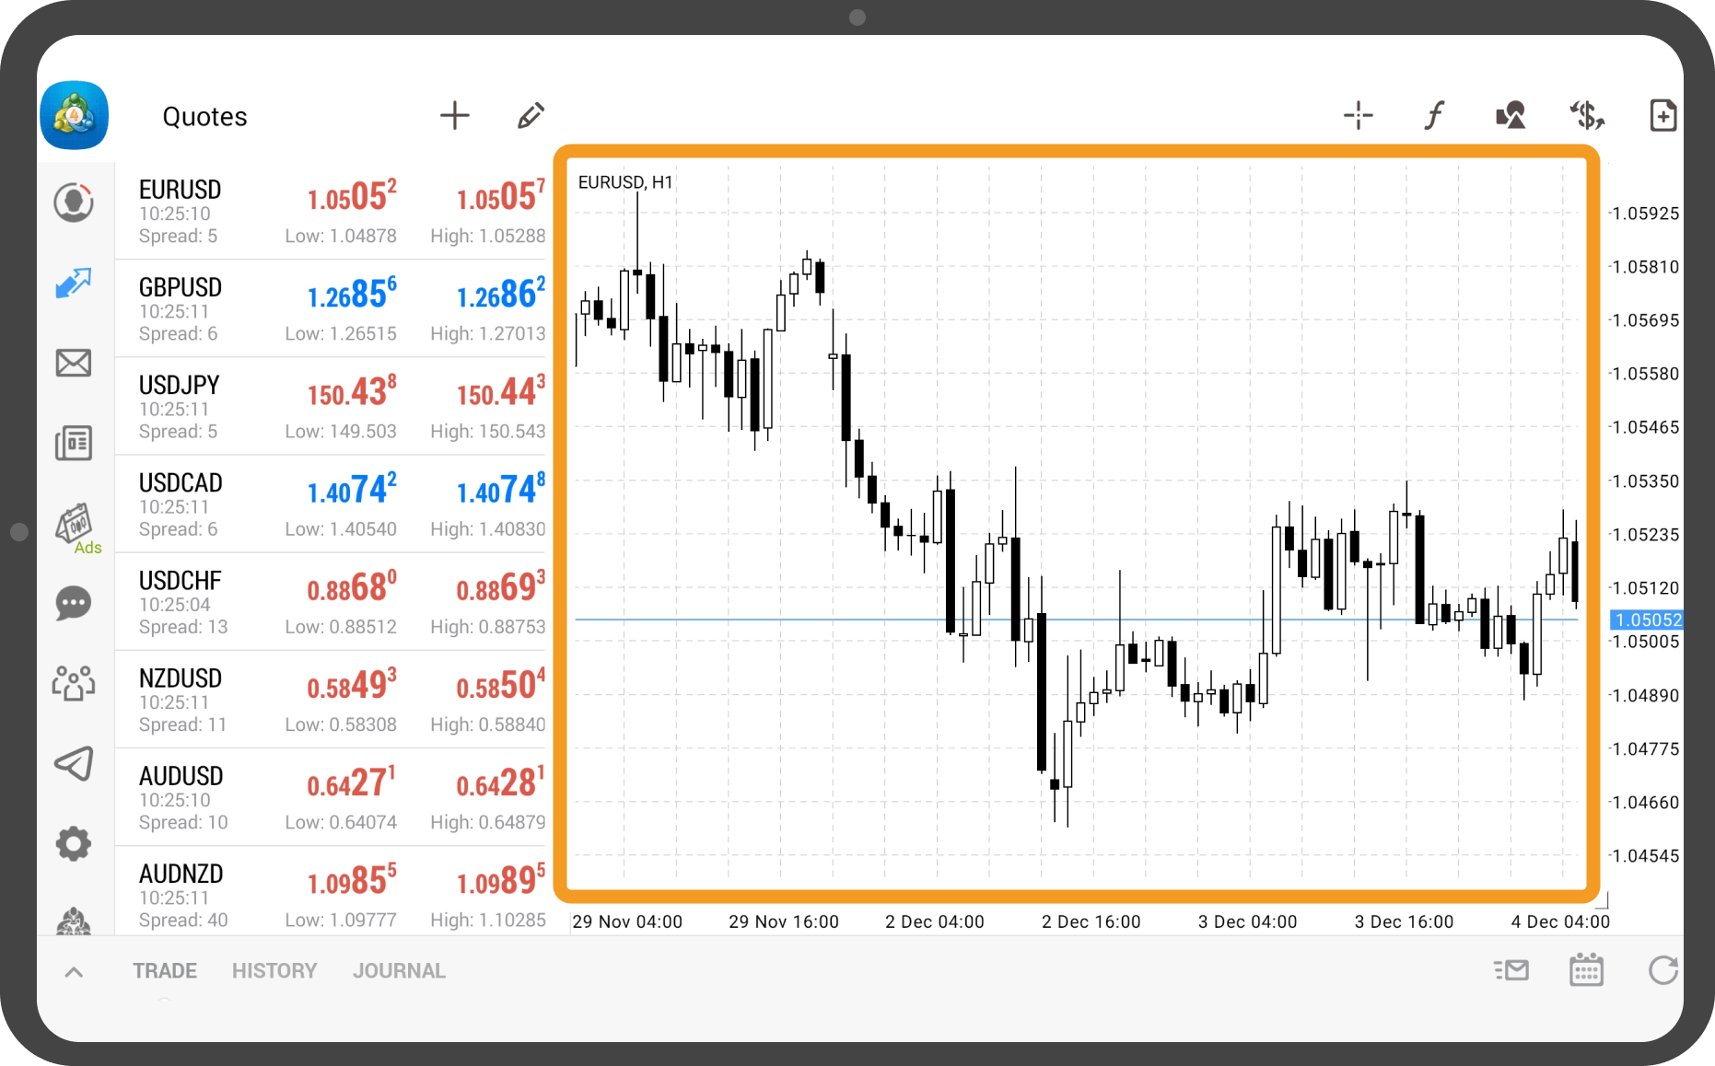Viewport: 1715px width, 1066px height.
Task: Open the chat bubble in sidebar
Action: [x=74, y=604]
